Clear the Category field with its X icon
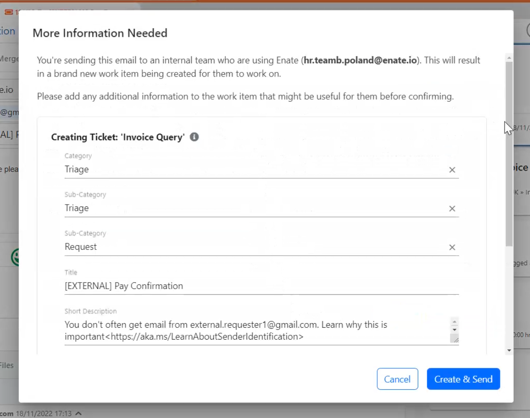 pos(452,170)
